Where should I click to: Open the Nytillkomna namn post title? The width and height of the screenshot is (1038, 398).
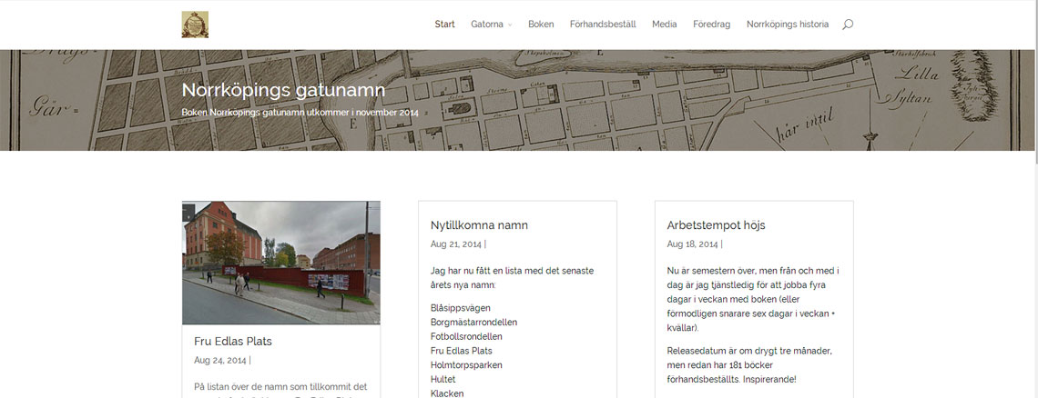[x=479, y=225]
